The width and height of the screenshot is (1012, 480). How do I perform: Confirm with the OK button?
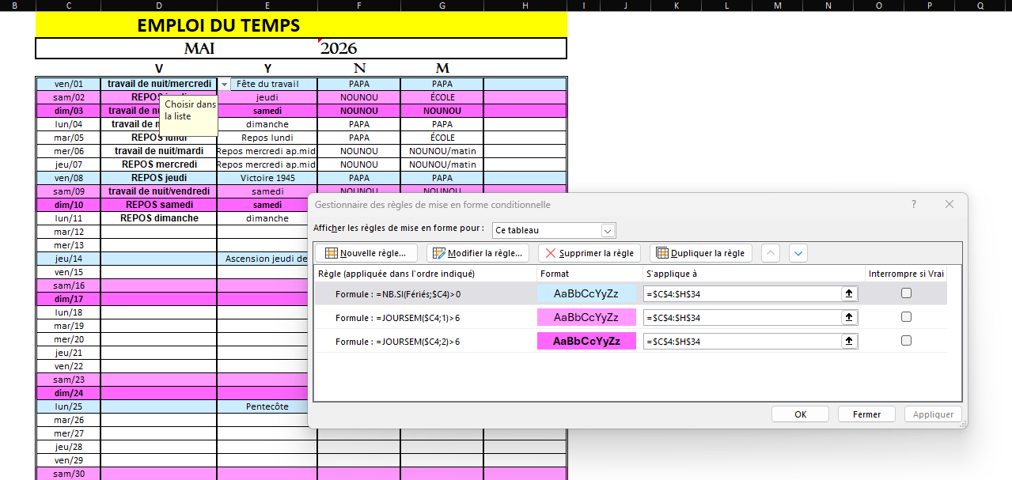pos(800,414)
